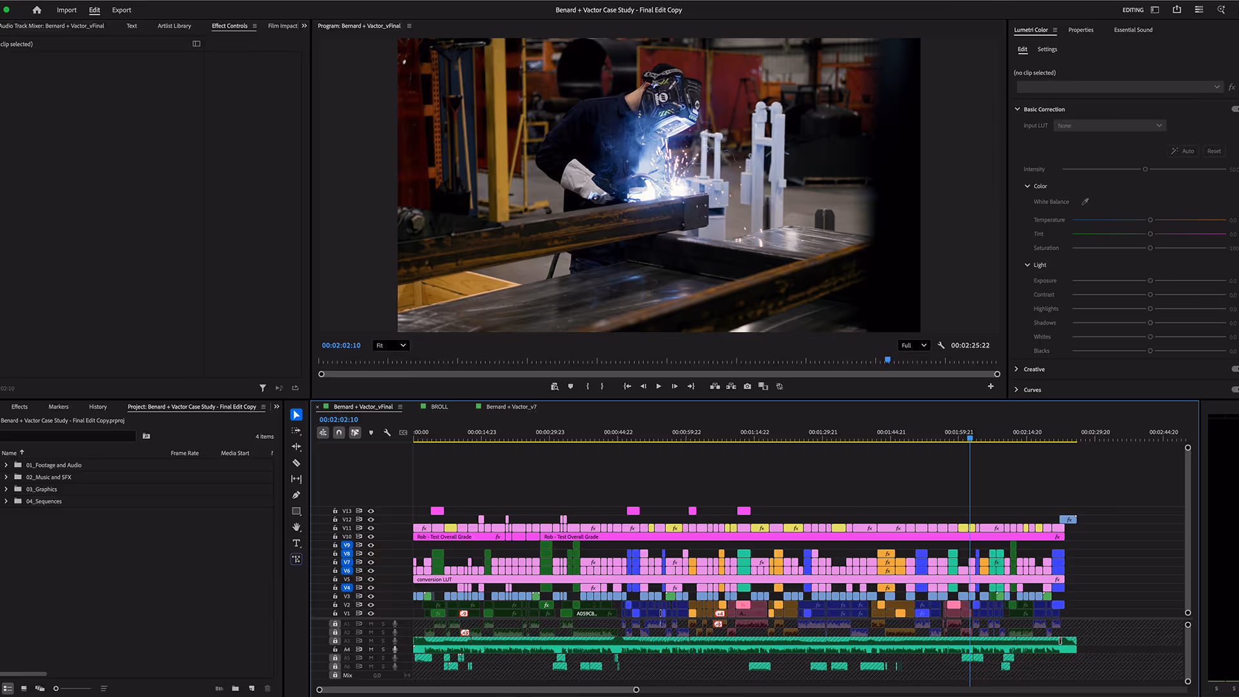Open the Input LUT dropdown in Basic Correction
Viewport: 1239px width, 697px height.
pos(1109,125)
